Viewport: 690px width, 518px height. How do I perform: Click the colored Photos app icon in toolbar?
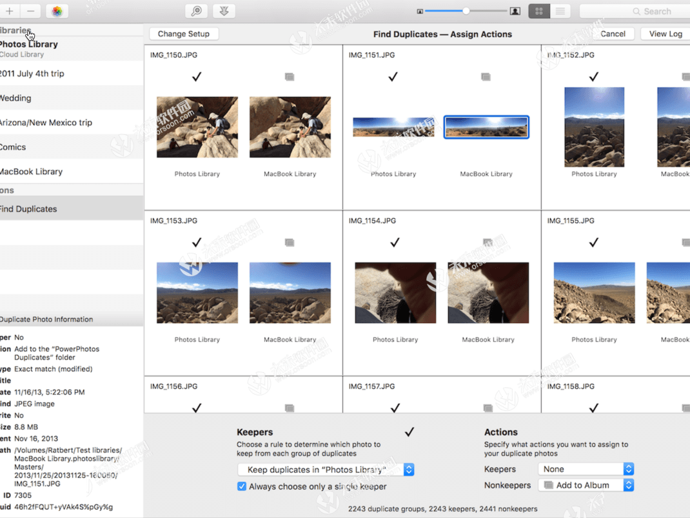(57, 11)
